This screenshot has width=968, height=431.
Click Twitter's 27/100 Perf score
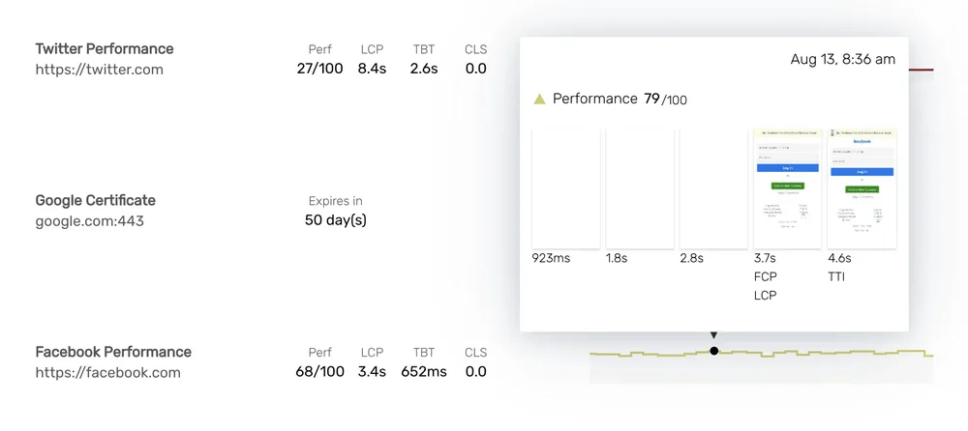pyautogui.click(x=319, y=69)
